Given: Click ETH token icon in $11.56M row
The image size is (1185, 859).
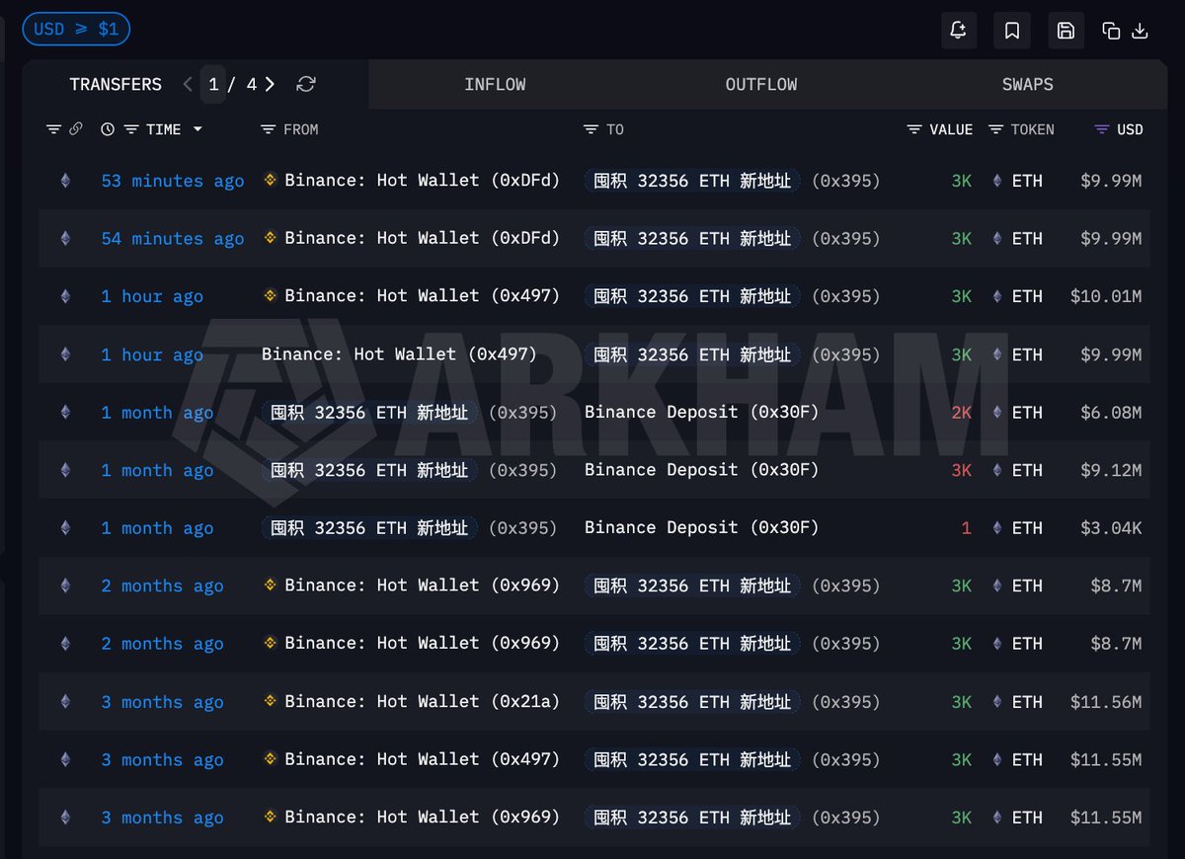Looking at the screenshot, I should [997, 702].
